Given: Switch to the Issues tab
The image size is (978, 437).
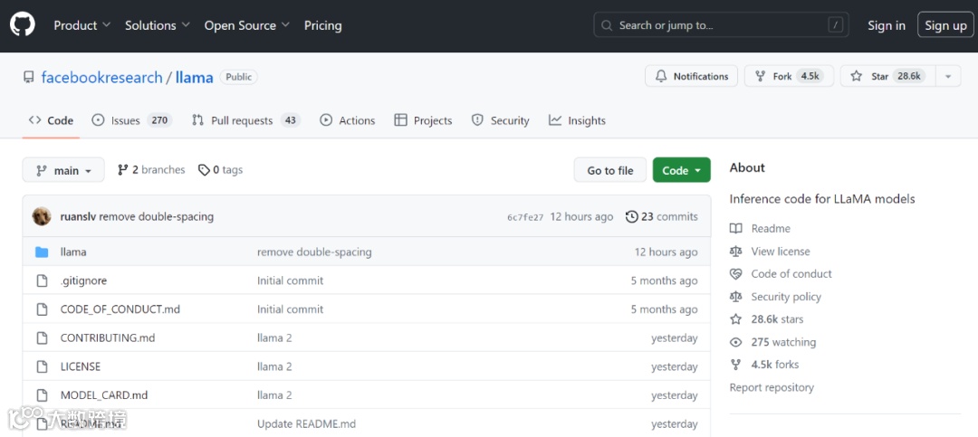Looking at the screenshot, I should tap(131, 120).
